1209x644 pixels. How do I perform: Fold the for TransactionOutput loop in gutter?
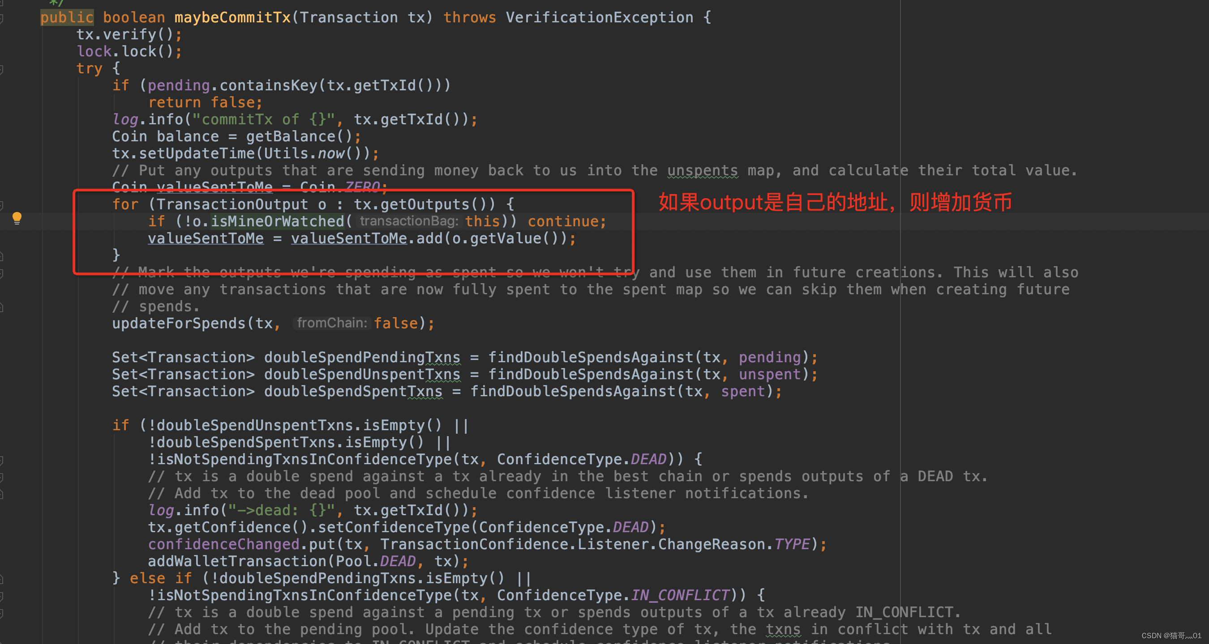[x=1, y=205]
